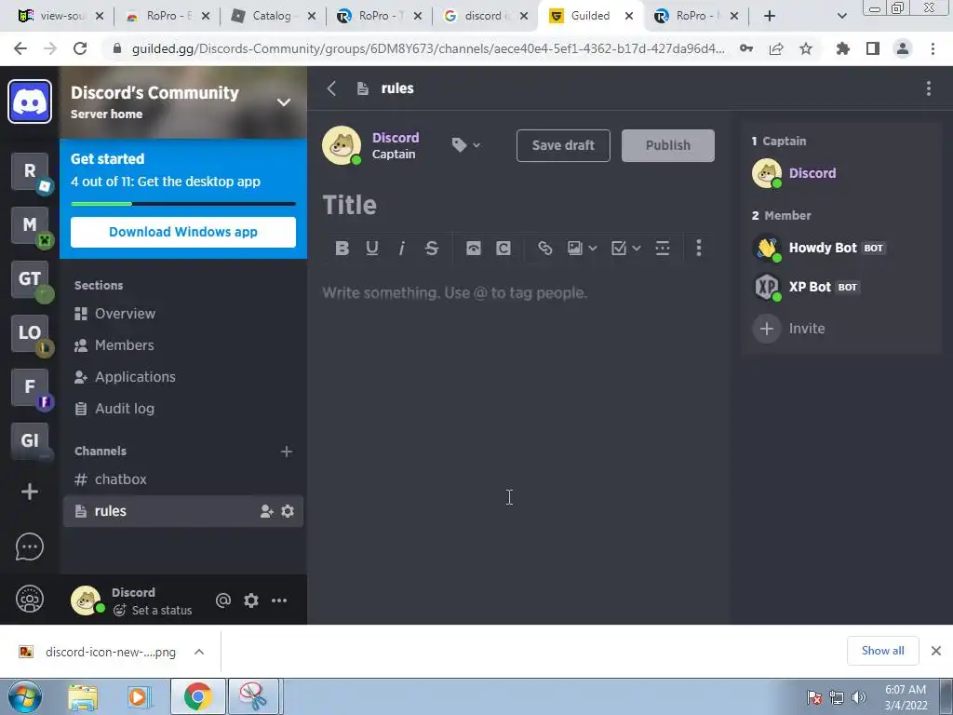This screenshot has height=715, width=953.
Task: Bookmark this page star icon
Action: pos(806,48)
